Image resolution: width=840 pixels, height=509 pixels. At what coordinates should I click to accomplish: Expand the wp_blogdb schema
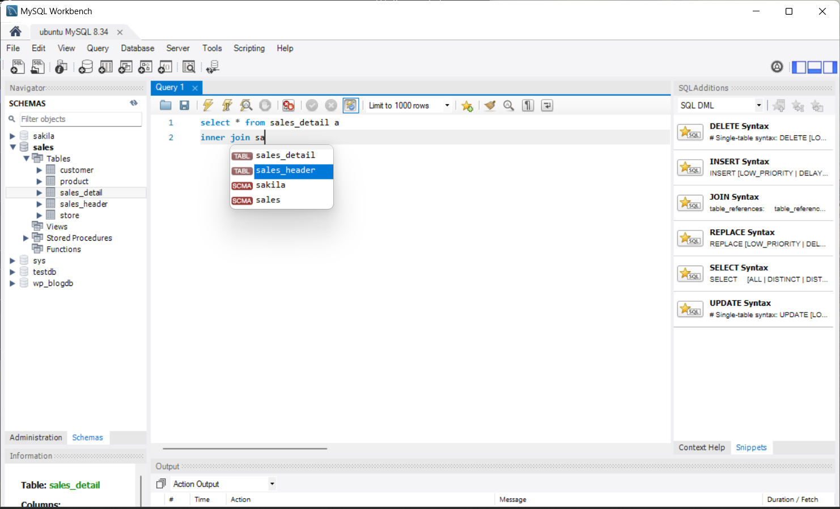coord(12,283)
